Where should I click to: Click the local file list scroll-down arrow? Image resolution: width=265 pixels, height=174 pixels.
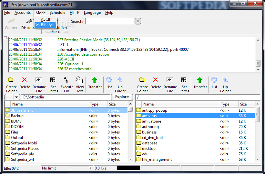click(x=130, y=159)
